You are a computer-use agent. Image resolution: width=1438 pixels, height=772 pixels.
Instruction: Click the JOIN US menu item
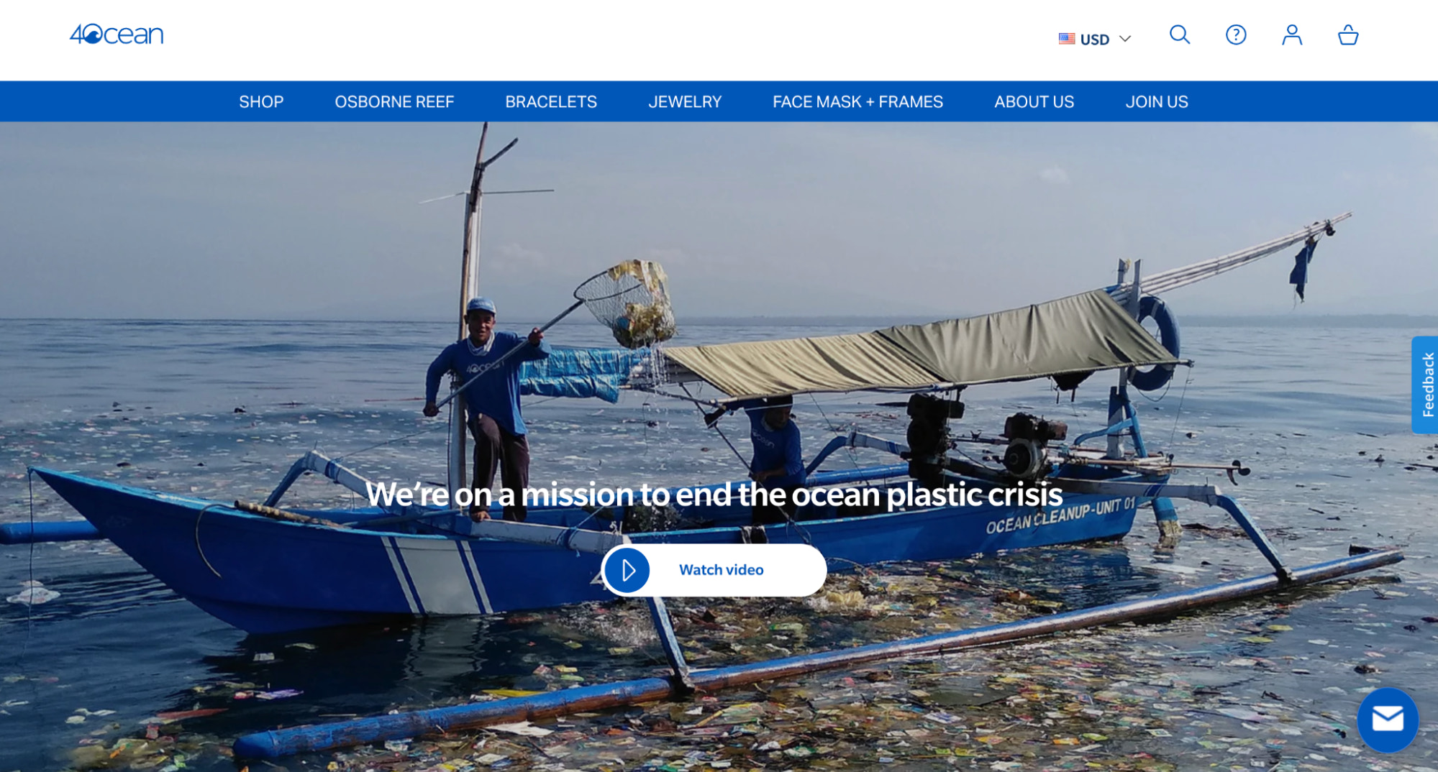1157,101
